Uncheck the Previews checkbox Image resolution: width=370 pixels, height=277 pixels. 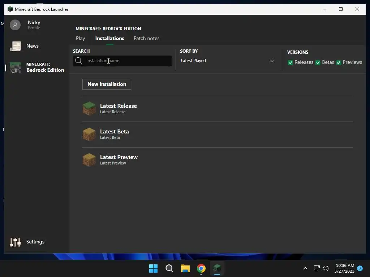(339, 62)
